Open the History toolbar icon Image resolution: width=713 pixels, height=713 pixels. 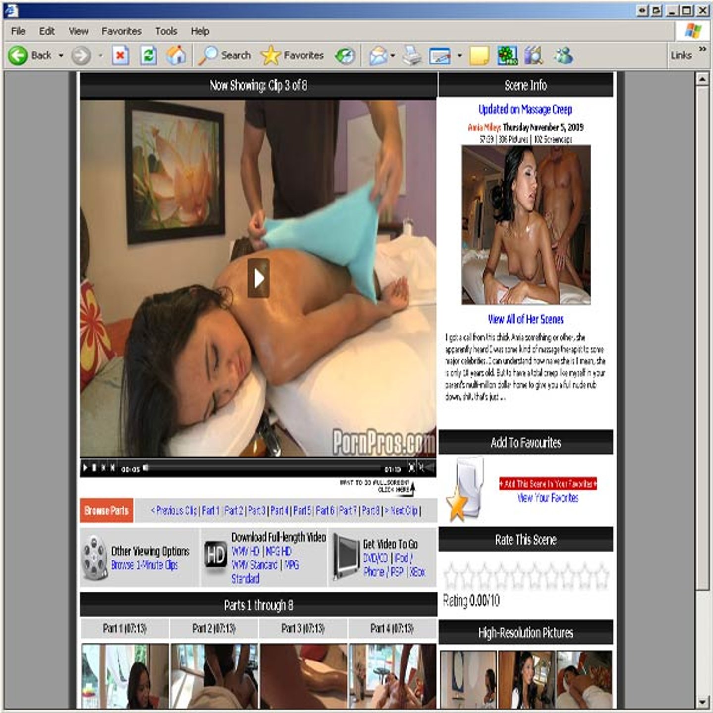tap(345, 55)
